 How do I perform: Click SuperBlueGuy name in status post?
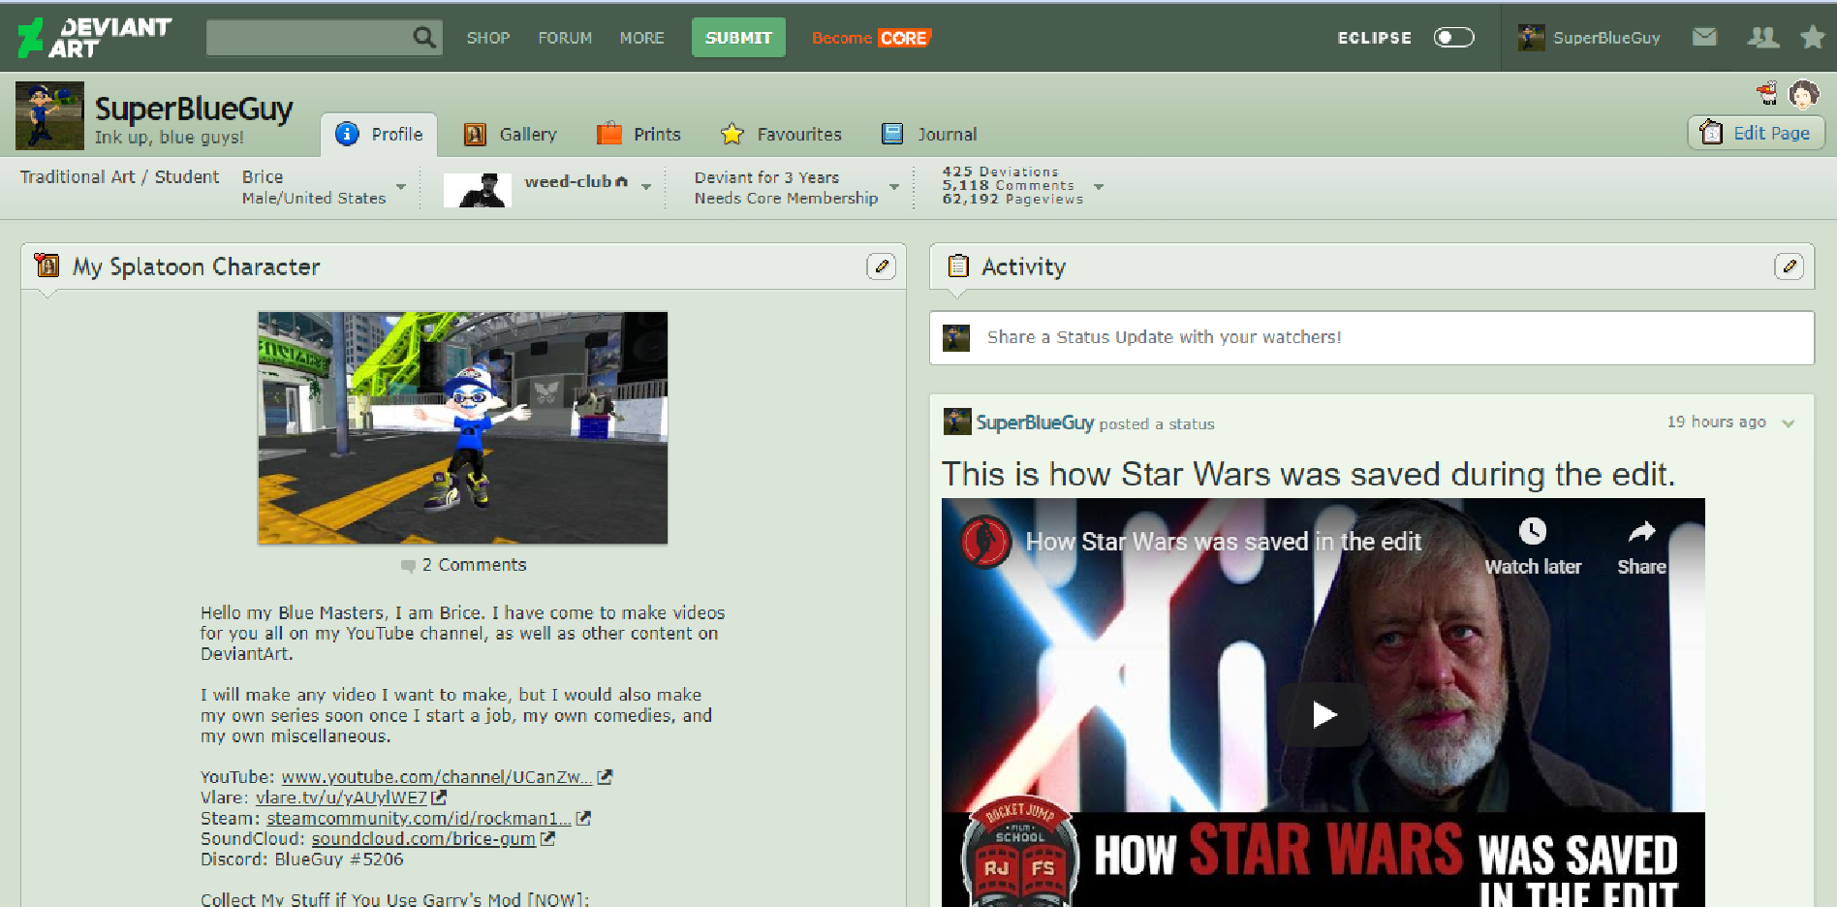1035,422
